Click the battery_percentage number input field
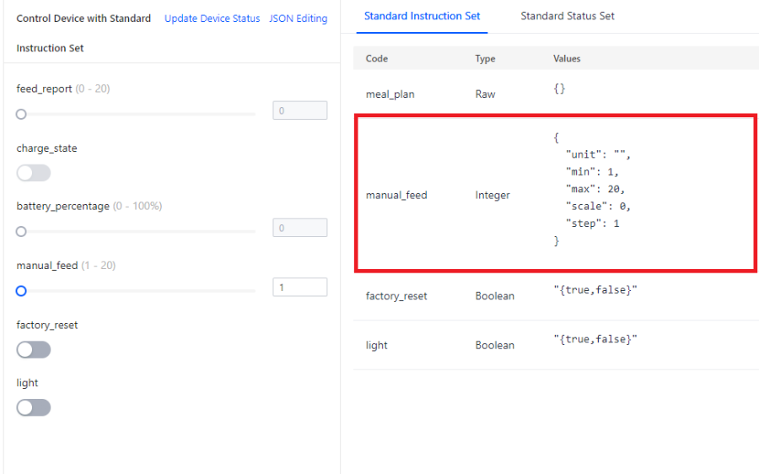759x474 pixels. (x=299, y=228)
